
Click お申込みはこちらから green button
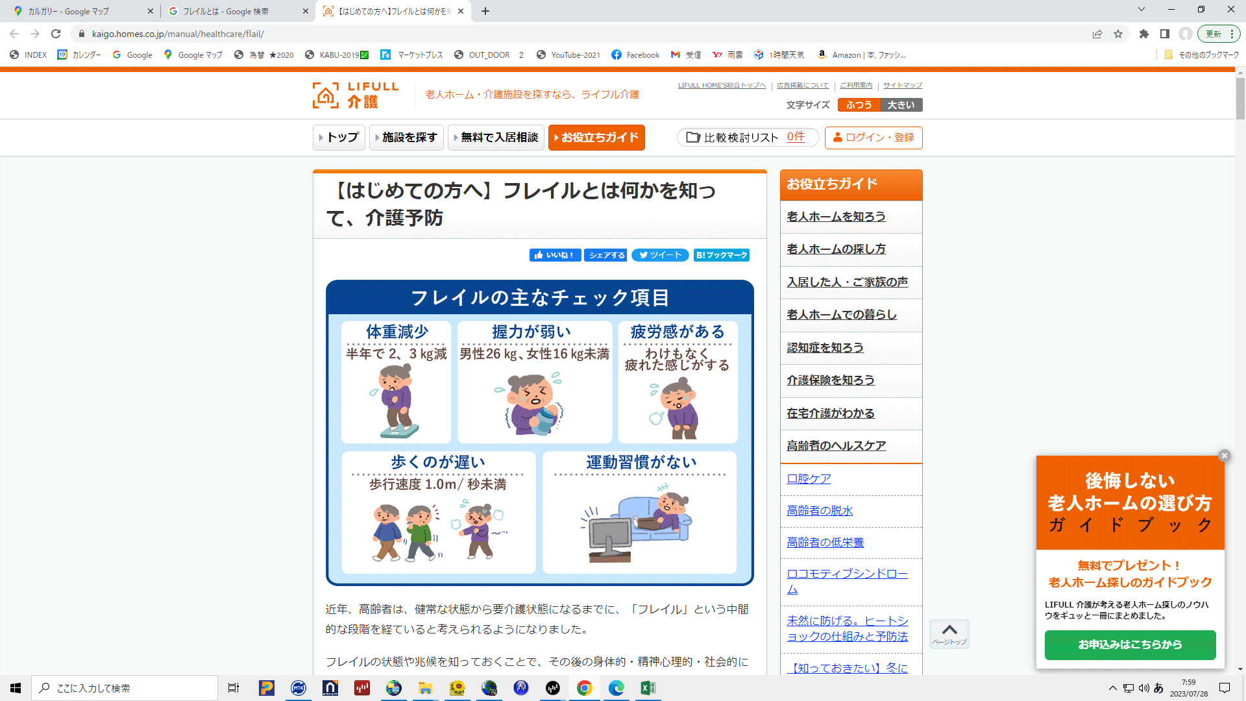click(1130, 645)
